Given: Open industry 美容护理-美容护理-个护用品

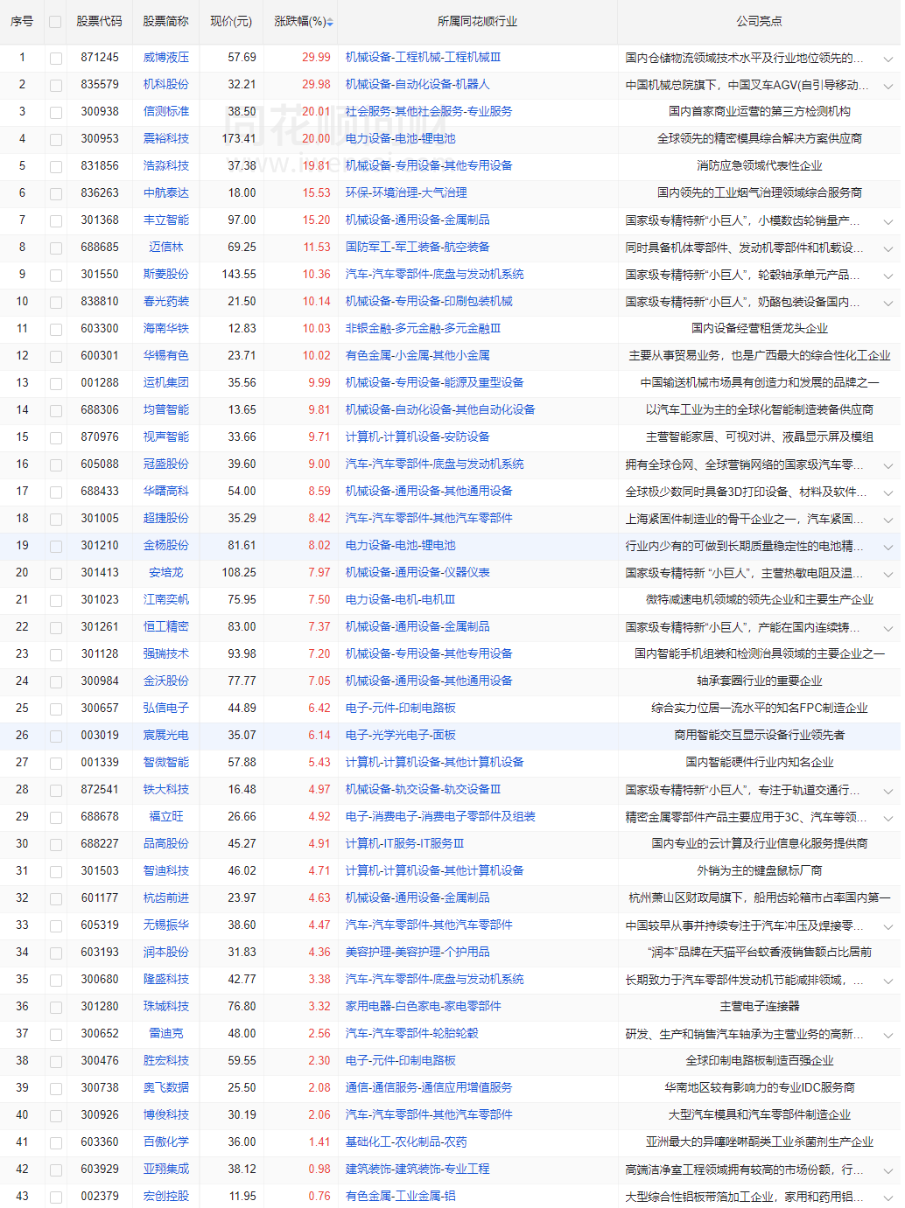Looking at the screenshot, I should (x=417, y=952).
